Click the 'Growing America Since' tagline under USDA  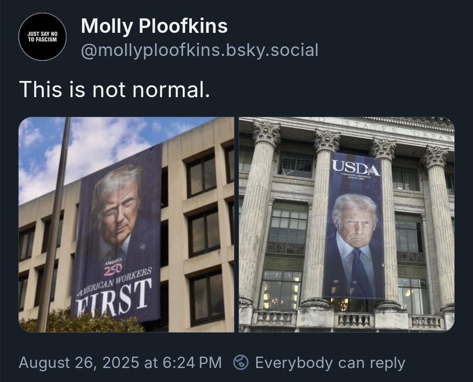point(356,177)
